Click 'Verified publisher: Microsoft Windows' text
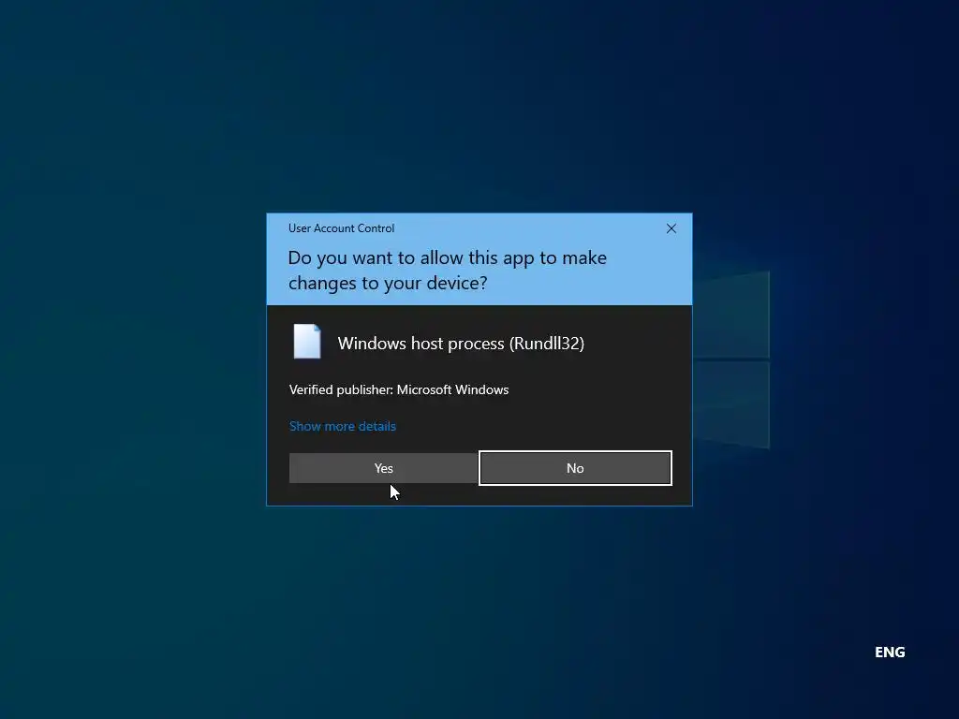959x719 pixels. [399, 390]
